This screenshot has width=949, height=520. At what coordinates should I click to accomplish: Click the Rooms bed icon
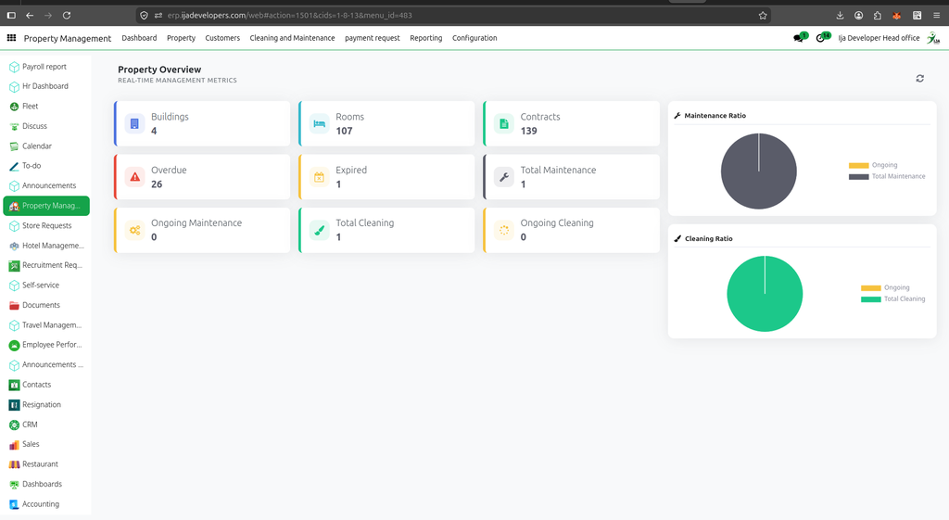pyautogui.click(x=319, y=123)
